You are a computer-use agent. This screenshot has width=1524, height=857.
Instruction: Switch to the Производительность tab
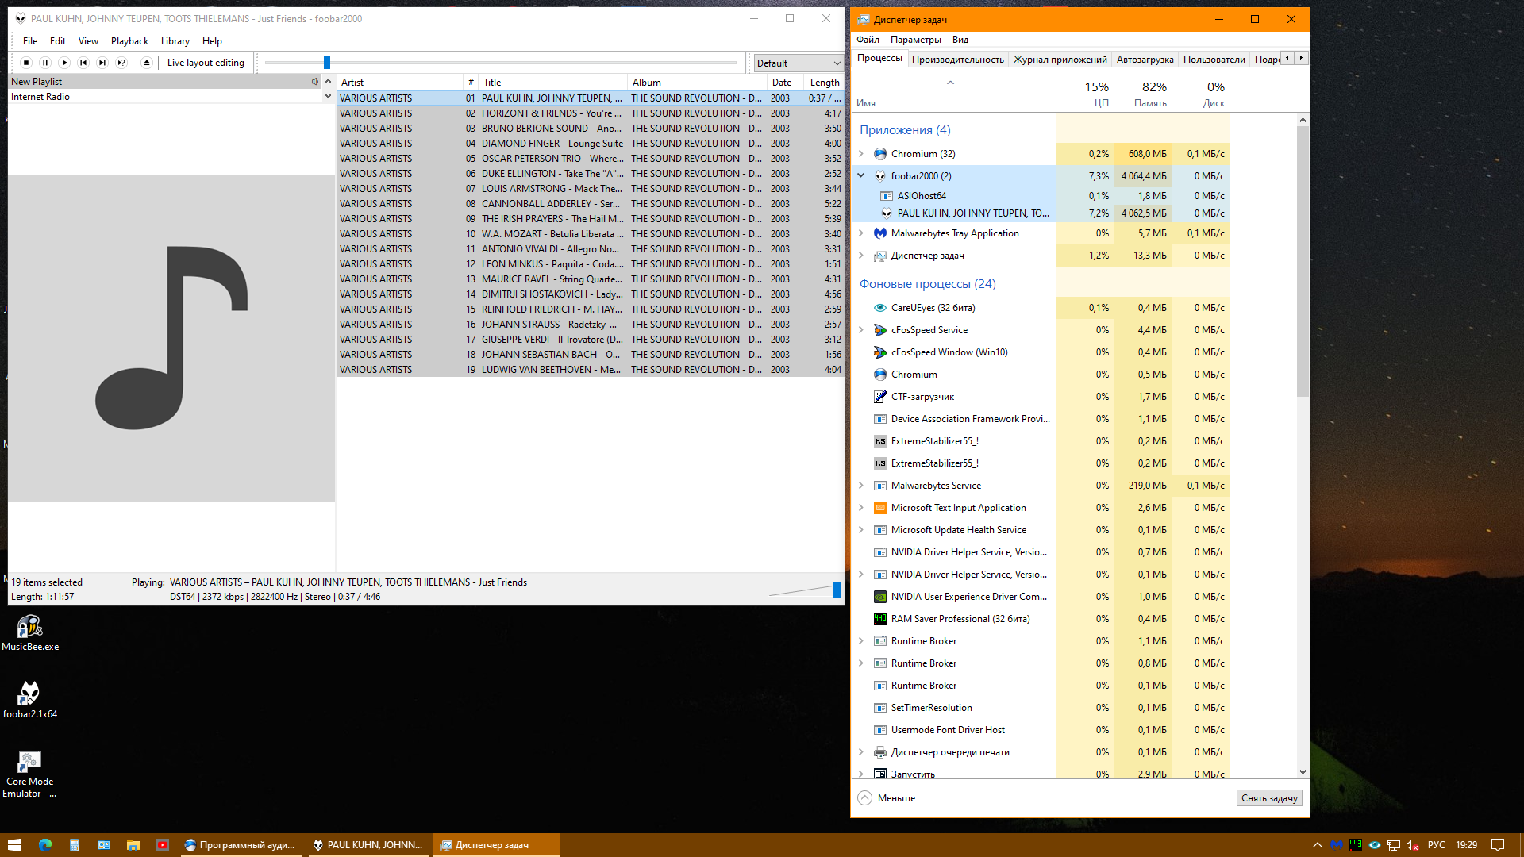tap(957, 60)
